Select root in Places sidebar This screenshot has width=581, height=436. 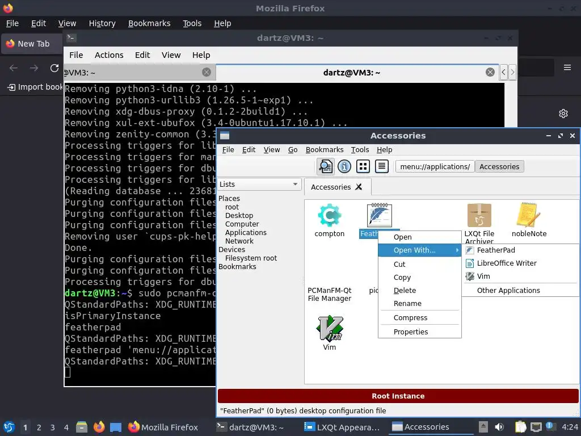[x=232, y=207]
